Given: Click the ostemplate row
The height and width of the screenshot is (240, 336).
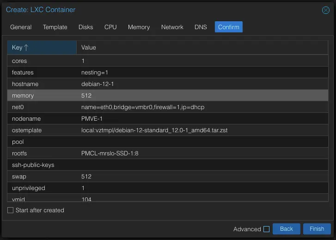Looking at the screenshot, I should point(154,130).
